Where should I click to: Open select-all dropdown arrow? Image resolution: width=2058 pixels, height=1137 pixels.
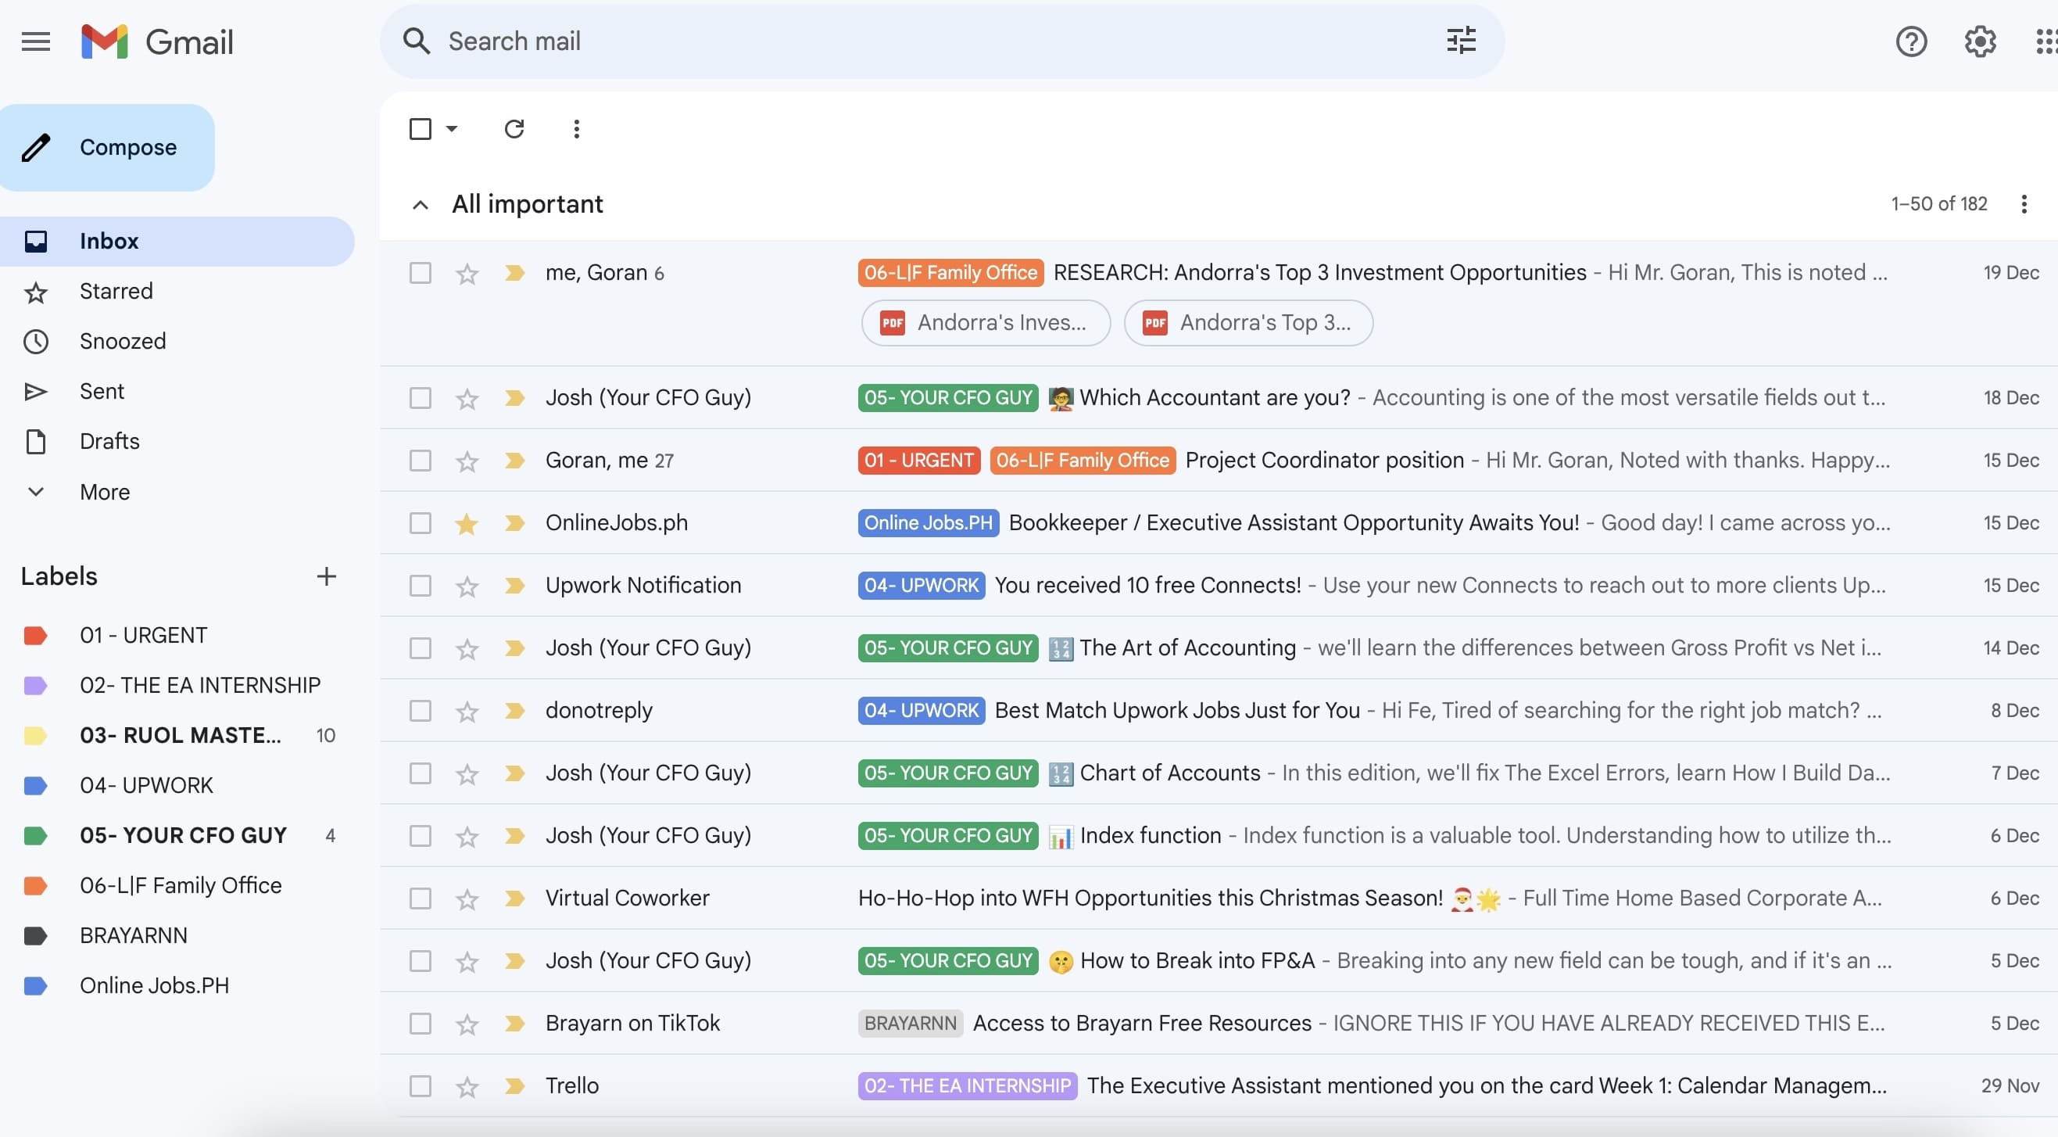pyautogui.click(x=452, y=129)
